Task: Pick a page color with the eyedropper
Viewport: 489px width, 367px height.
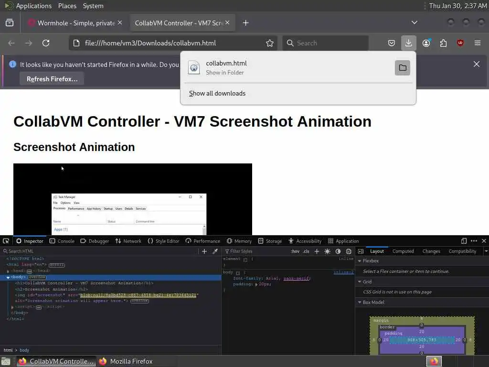Action: 215,251
